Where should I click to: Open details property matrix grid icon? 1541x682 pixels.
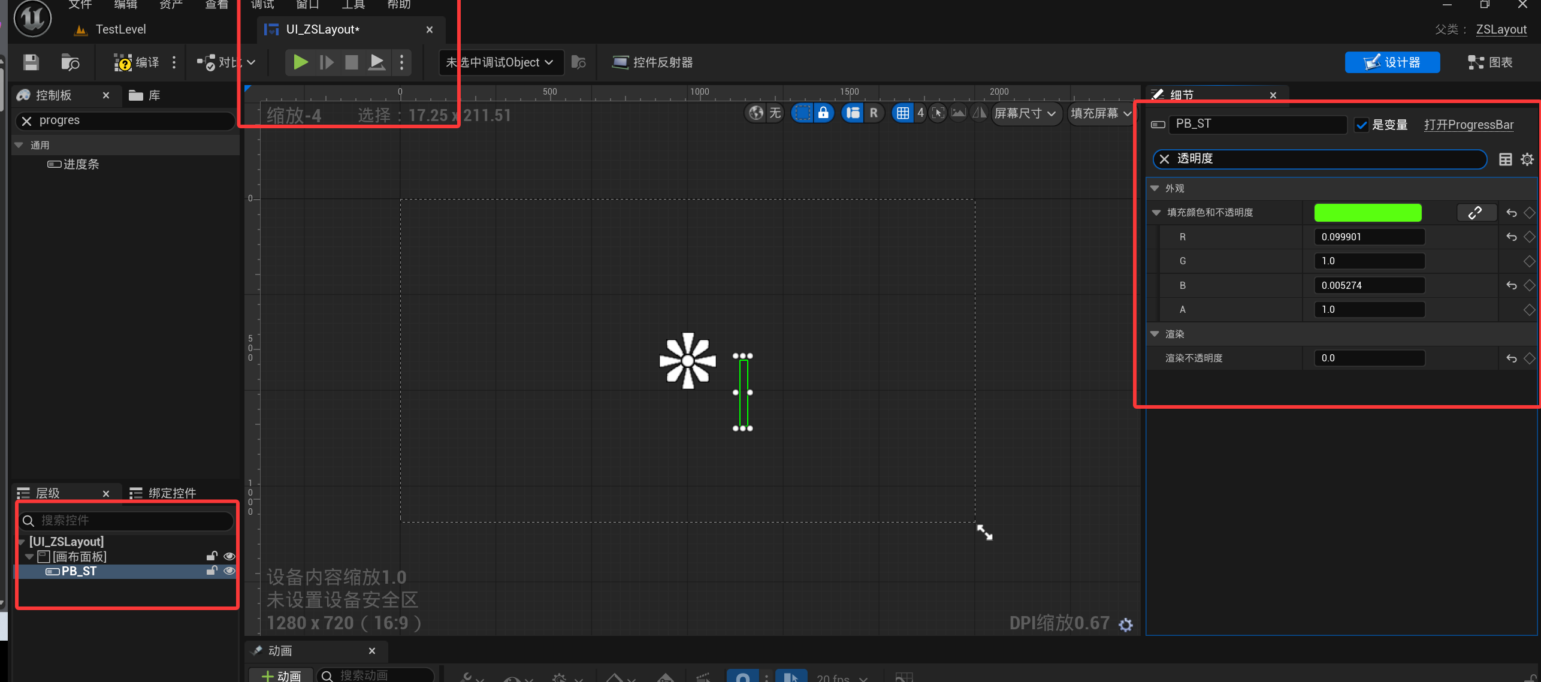click(1505, 159)
